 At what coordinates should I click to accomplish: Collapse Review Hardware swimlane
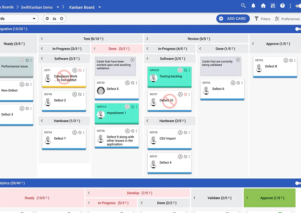147,121
